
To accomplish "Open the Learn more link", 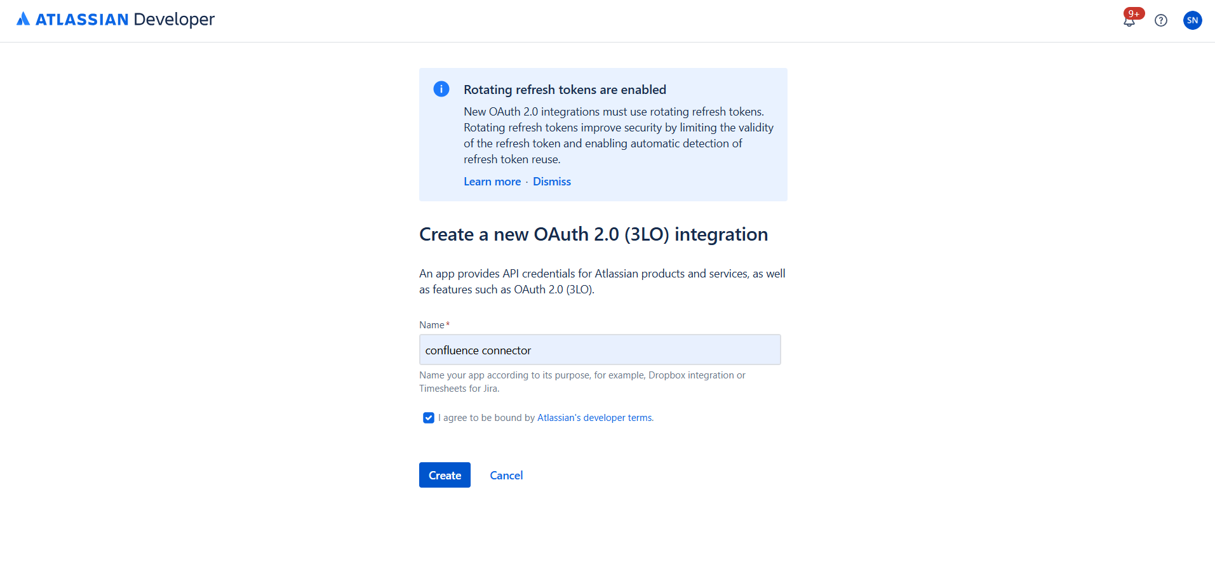I will coord(492,182).
